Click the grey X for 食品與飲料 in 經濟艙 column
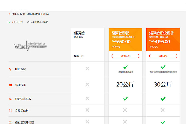The height and width of the screenshot is (124, 186). coord(87,110)
